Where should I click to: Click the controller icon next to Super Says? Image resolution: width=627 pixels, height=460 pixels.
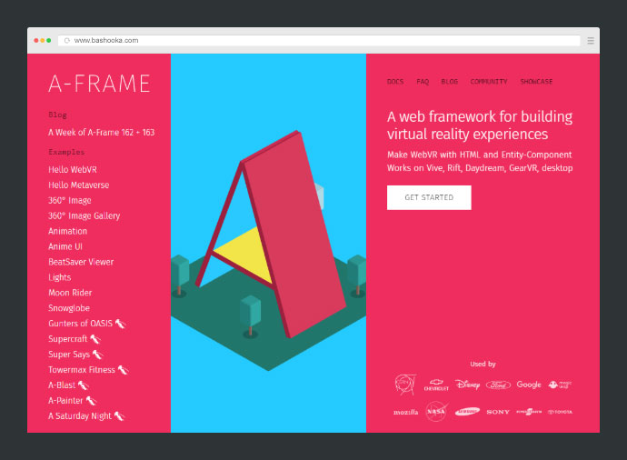tap(98, 355)
